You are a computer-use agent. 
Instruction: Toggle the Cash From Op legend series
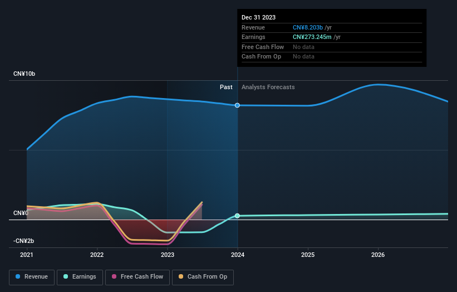pos(203,277)
